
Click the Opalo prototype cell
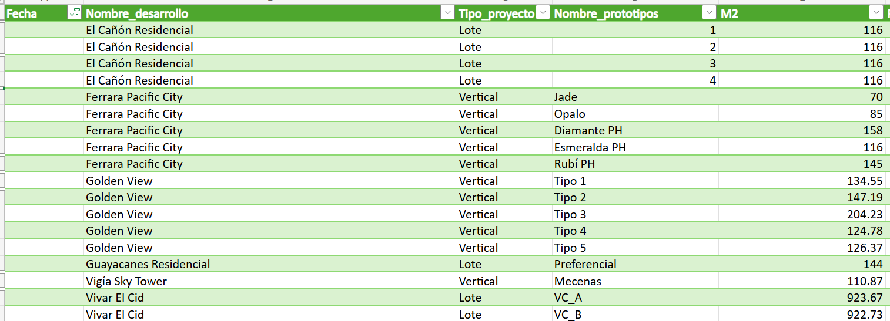[x=570, y=114]
